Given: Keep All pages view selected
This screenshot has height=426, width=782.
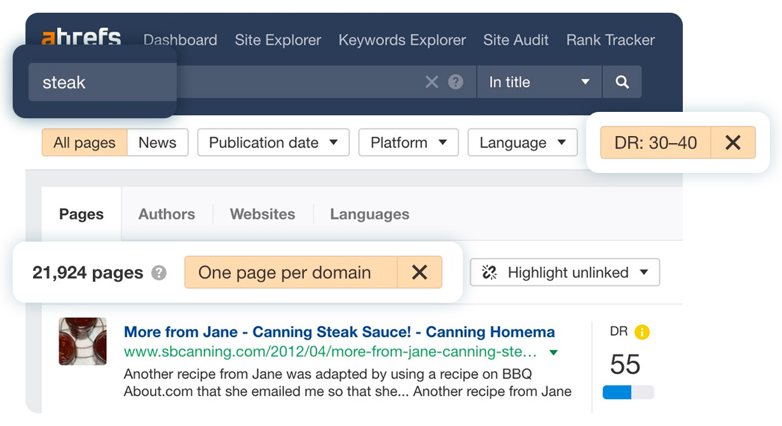Looking at the screenshot, I should (84, 142).
